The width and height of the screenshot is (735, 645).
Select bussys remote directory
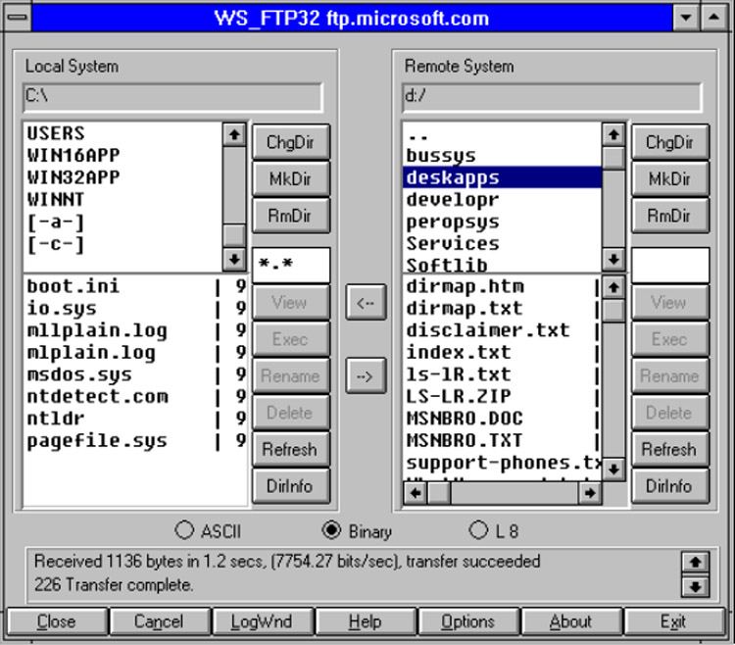coord(502,155)
